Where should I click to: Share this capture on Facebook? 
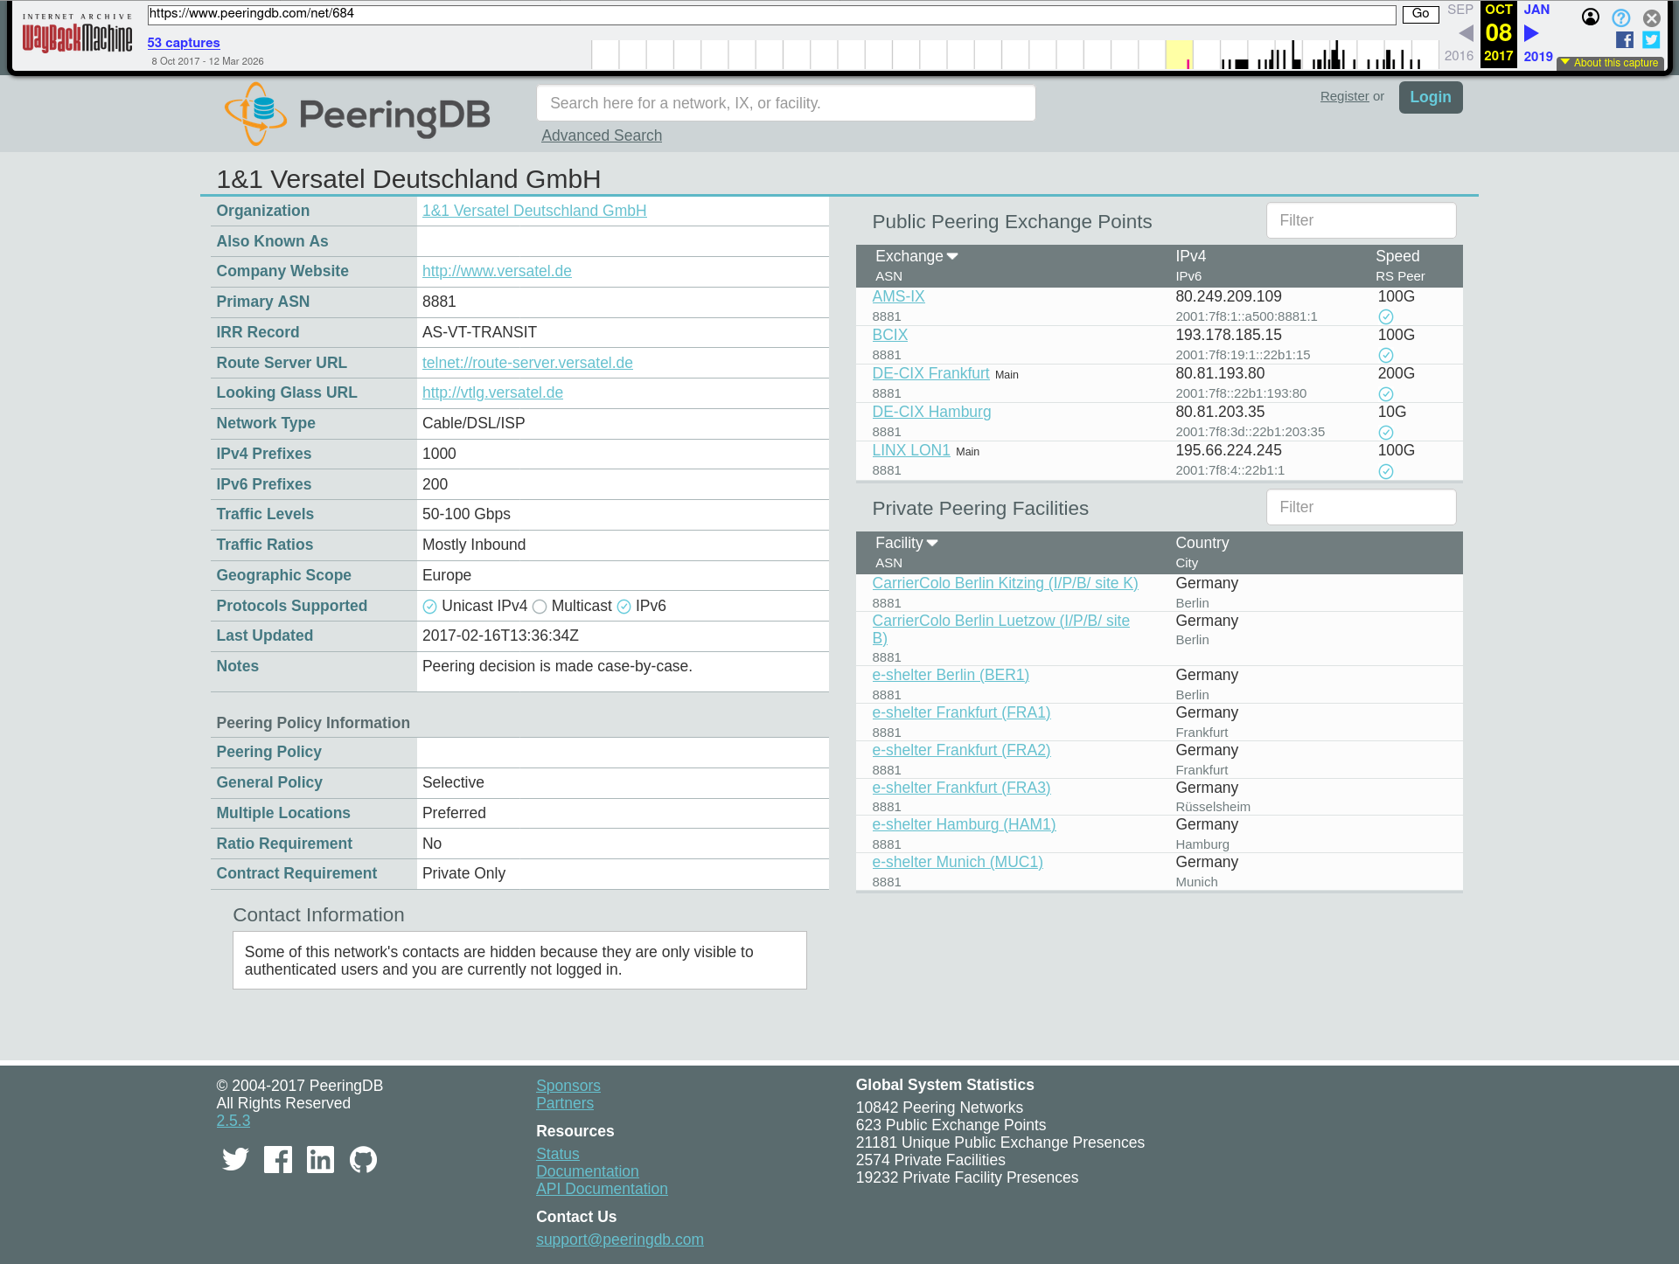1625,39
